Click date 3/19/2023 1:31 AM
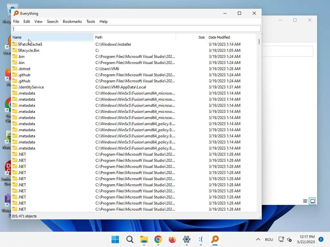Screen dimensions: 330x247 225,87
